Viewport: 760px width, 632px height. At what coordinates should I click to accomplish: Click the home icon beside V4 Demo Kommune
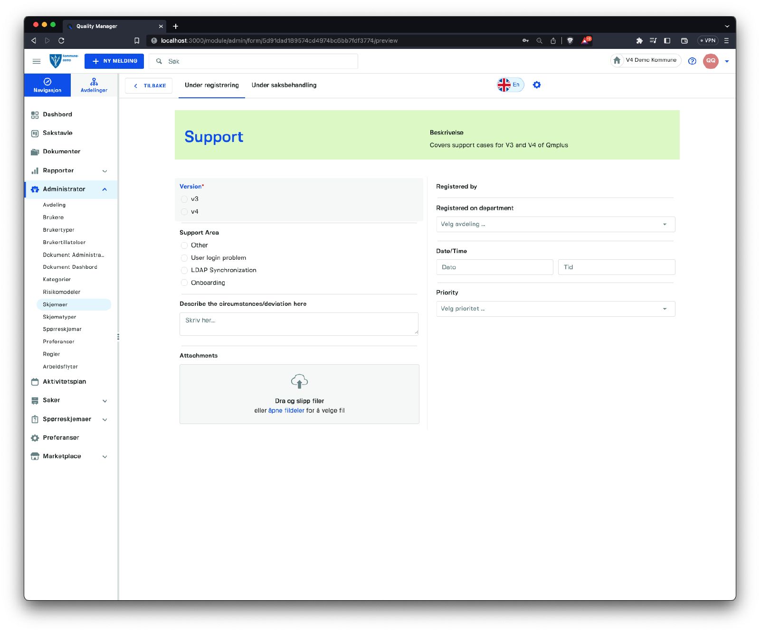pos(617,60)
